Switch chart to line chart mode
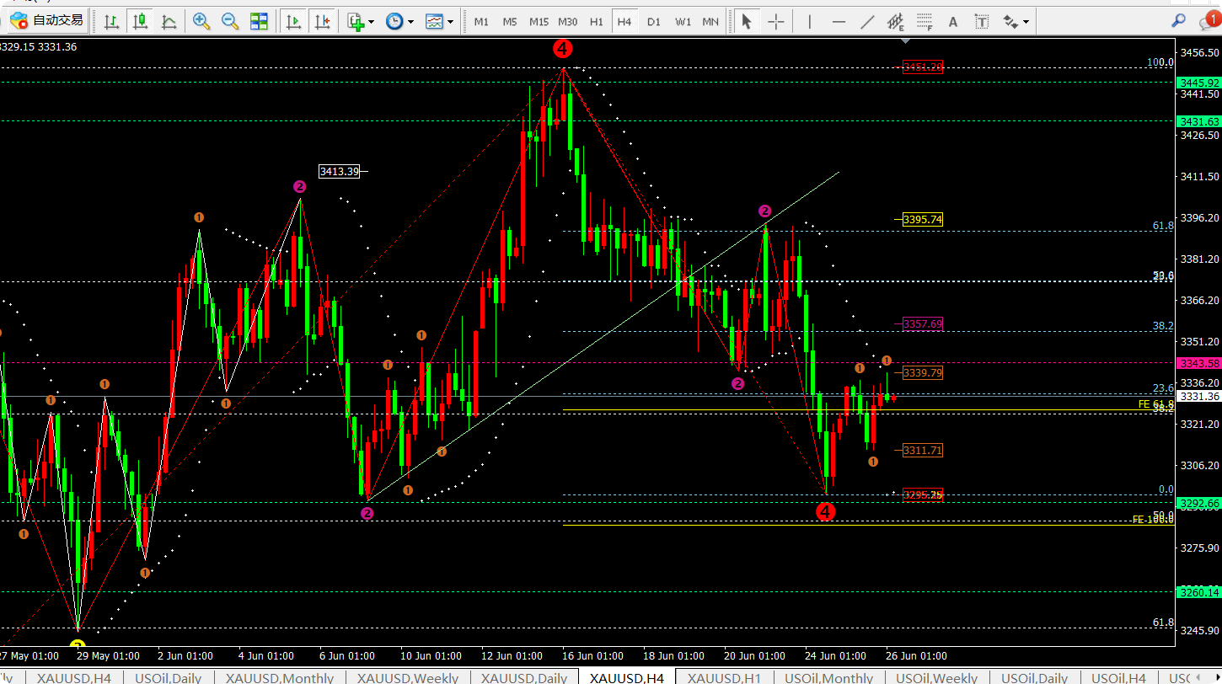The image size is (1222, 684). [x=169, y=22]
